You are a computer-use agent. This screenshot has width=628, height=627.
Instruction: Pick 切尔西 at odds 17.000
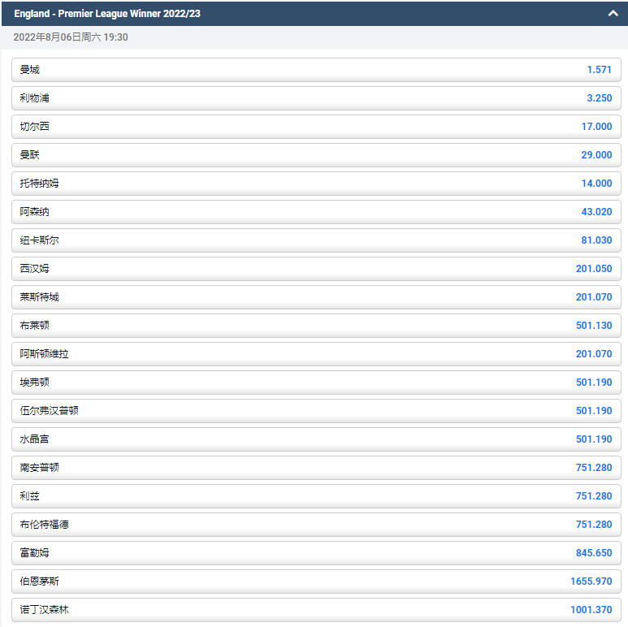click(316, 127)
